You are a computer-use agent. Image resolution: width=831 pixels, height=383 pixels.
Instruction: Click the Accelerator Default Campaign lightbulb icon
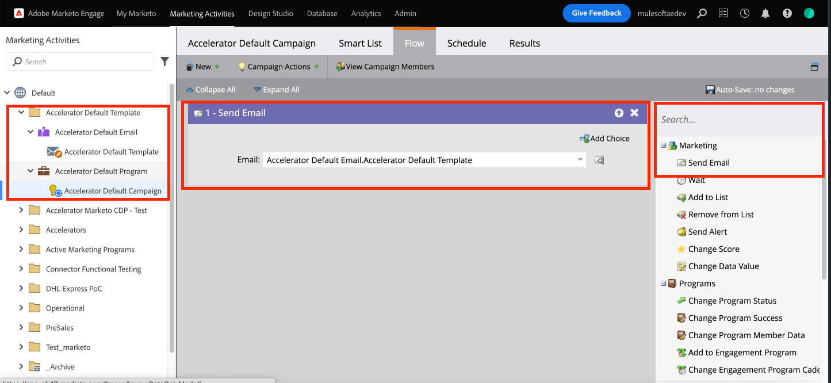pos(55,191)
